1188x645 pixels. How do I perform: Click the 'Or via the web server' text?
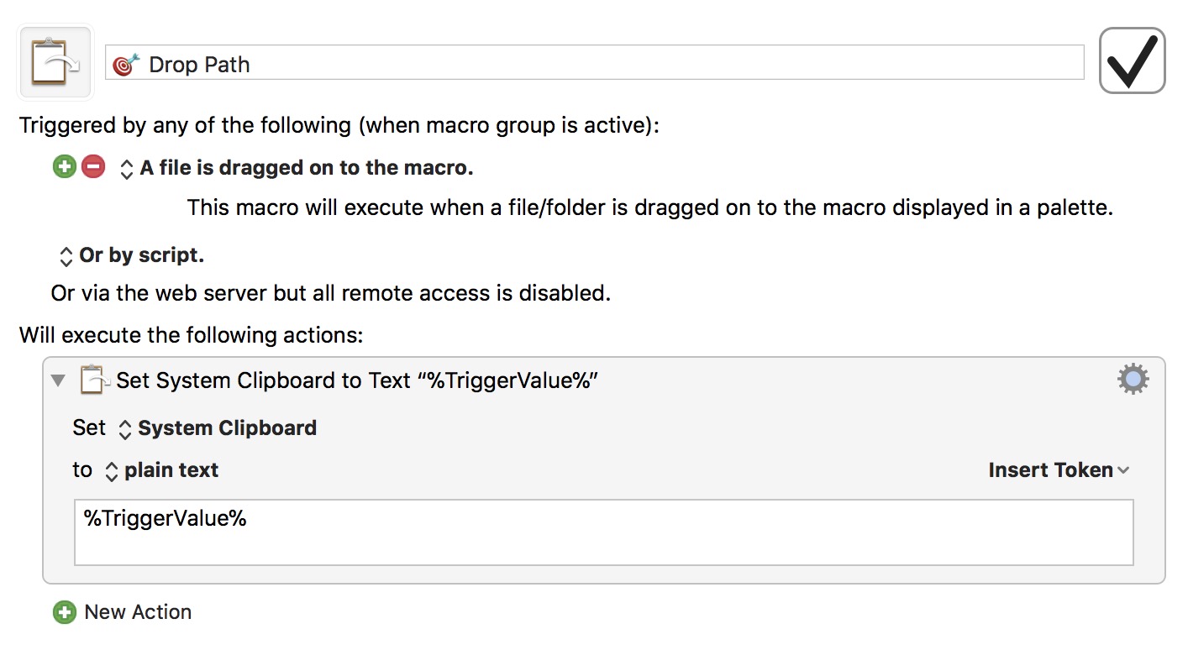pos(330,293)
